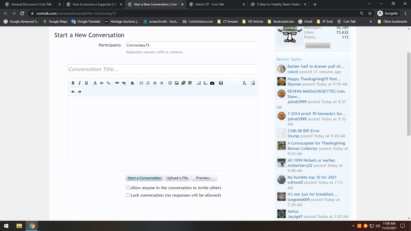Save draft using the floppy disk icon
The width and height of the screenshot is (411, 231).
pos(221,83)
